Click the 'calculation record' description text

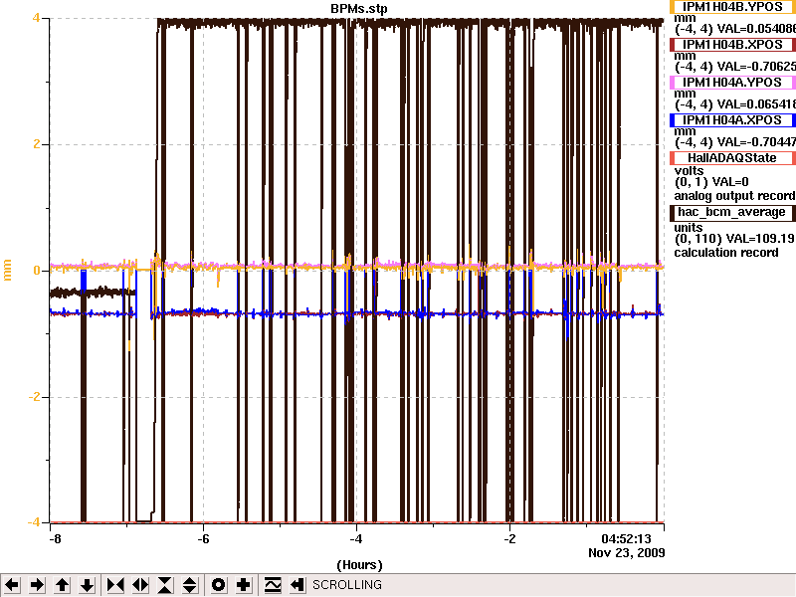(x=726, y=253)
